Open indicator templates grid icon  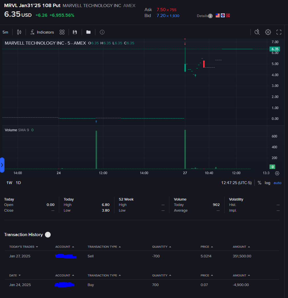click(x=62, y=32)
